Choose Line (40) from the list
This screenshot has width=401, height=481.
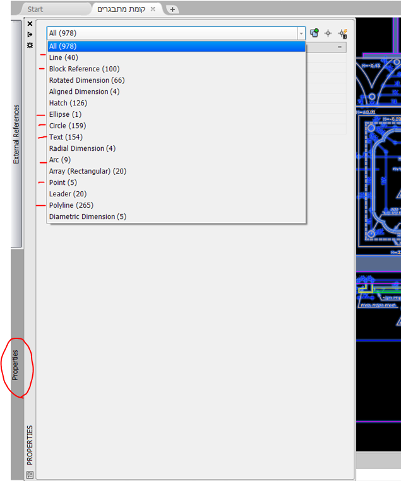[x=176, y=57]
